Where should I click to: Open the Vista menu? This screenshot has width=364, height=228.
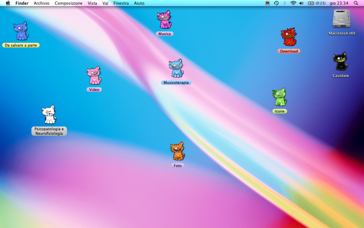[x=92, y=3]
